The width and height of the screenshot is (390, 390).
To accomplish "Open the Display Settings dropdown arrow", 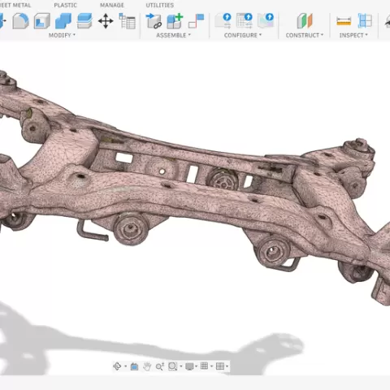I will point(197,366).
